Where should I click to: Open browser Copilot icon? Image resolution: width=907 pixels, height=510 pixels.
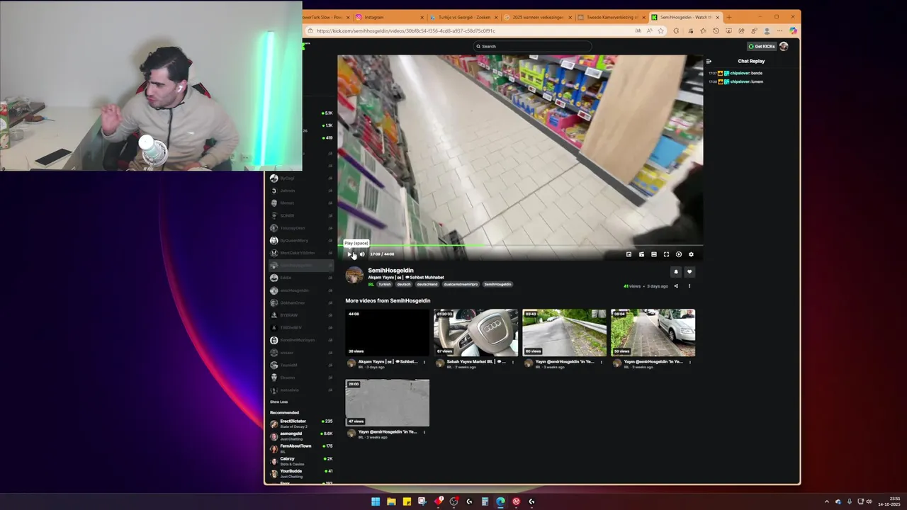click(x=793, y=30)
